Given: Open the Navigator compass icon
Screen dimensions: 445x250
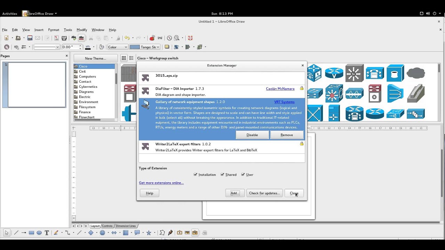Looking at the screenshot, I should pyautogui.click(x=169, y=38).
